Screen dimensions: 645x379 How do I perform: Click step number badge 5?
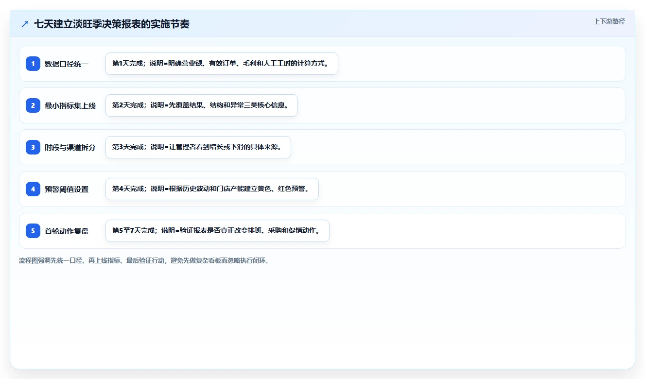(33, 231)
